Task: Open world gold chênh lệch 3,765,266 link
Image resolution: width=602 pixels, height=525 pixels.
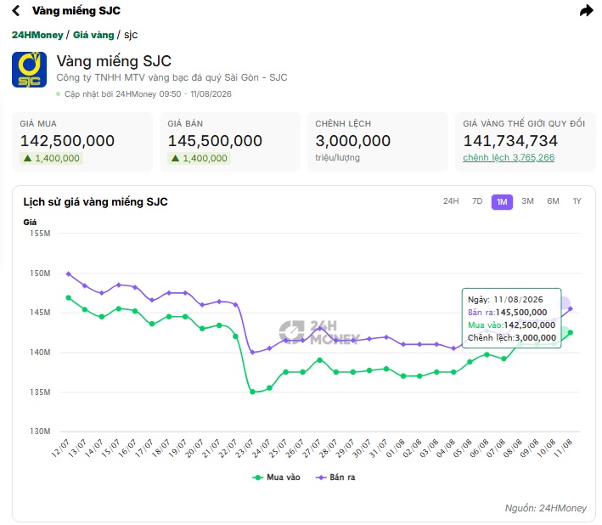Action: [509, 157]
